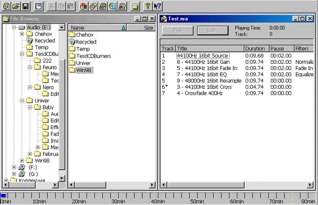Sort file list by Size column
The height and width of the screenshot is (205, 318).
(141, 28)
